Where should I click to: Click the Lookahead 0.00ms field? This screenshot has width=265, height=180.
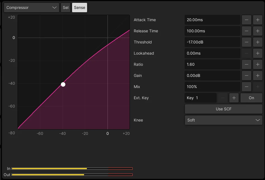213,53
